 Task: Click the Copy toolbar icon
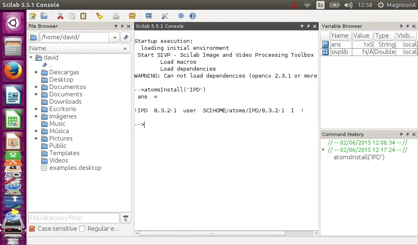pos(72,16)
